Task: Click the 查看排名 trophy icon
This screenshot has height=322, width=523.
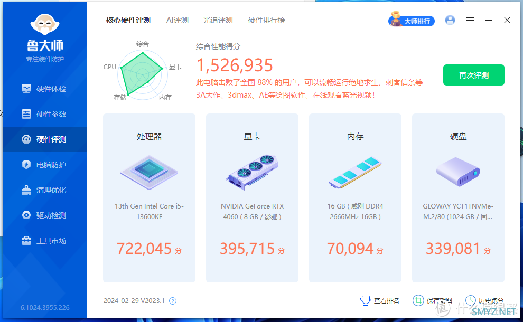Action: pyautogui.click(x=366, y=300)
